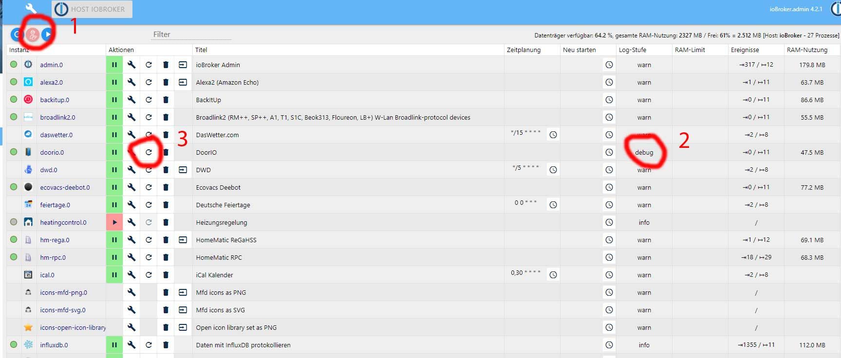The height and width of the screenshot is (358, 841).
Task: Change log level info for influxdb.0
Action: (644, 345)
